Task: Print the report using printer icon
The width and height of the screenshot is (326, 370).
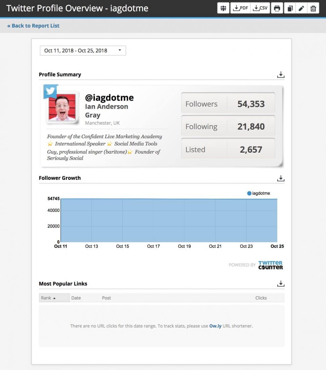Action: [277, 8]
